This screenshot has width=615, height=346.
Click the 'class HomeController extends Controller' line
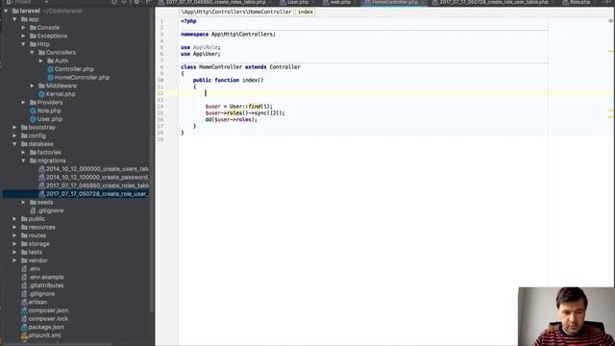[x=240, y=67]
